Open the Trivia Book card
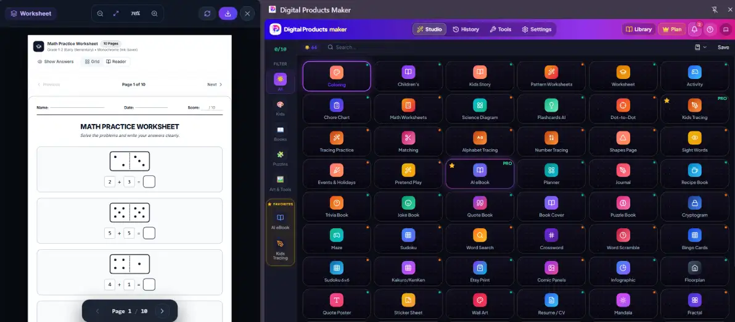Screen dimensions: 735x322 pos(337,207)
